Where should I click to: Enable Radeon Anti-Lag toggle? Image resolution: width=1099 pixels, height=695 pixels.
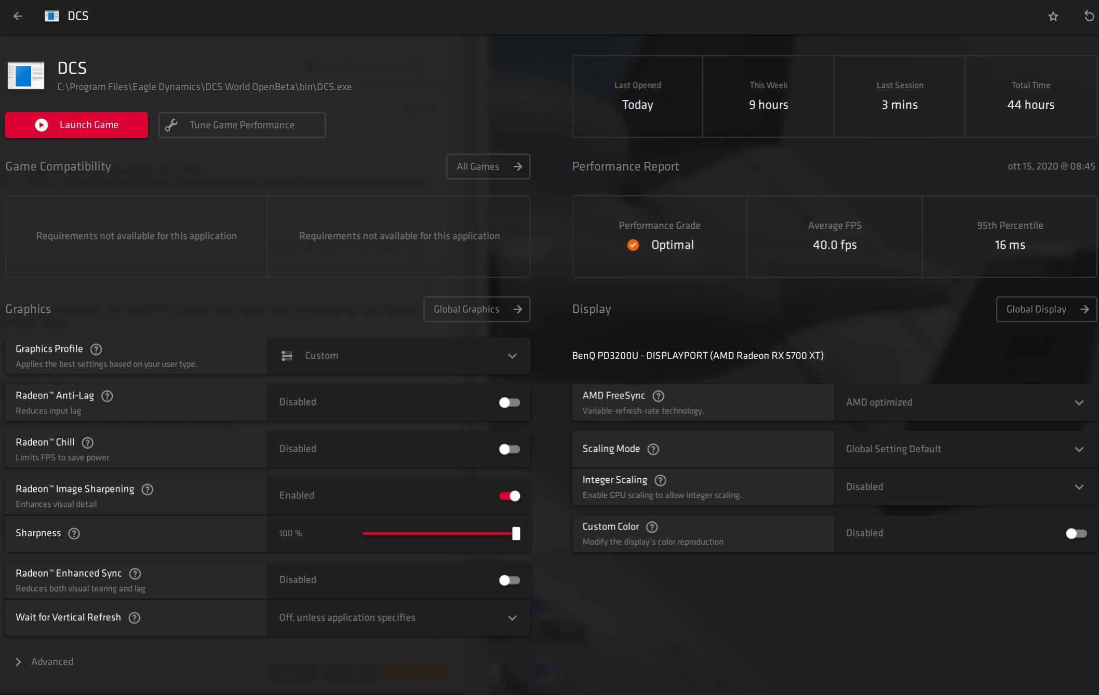pos(509,402)
